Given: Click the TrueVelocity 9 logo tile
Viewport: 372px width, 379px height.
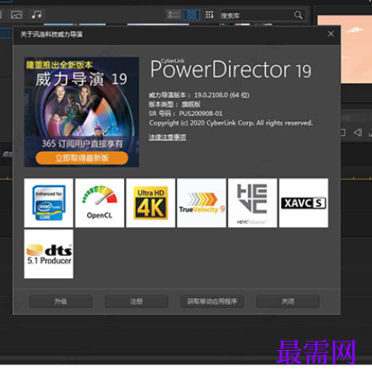Looking at the screenshot, I should coord(202,203).
